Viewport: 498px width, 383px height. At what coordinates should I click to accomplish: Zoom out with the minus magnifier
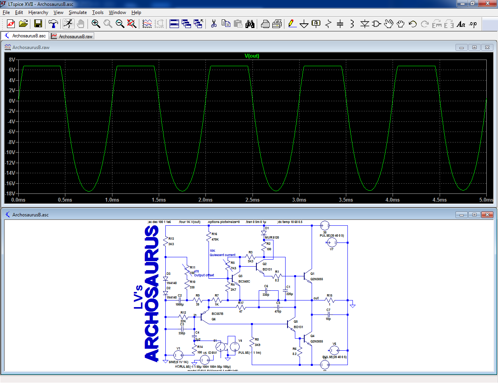click(x=120, y=24)
